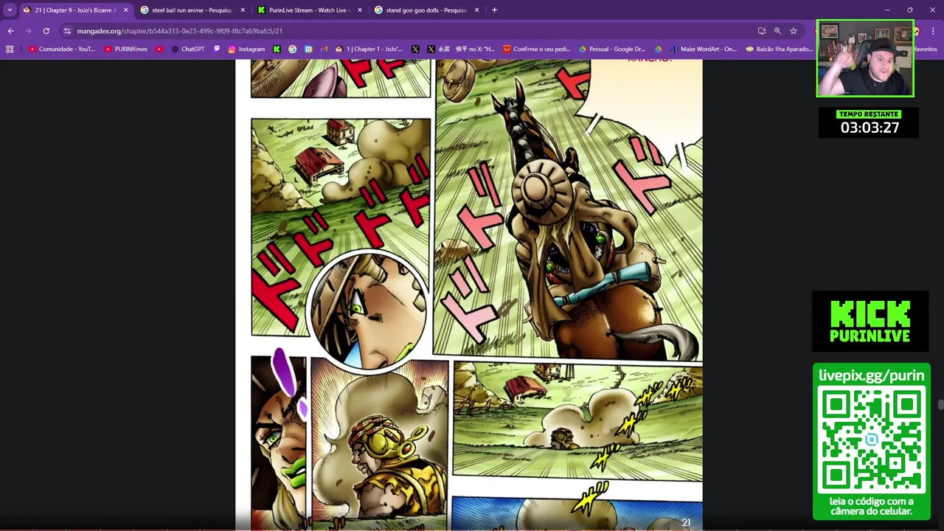Screen dimensions: 944x531
Task: Open the favoritos bookmarks folder
Action: tap(926, 49)
